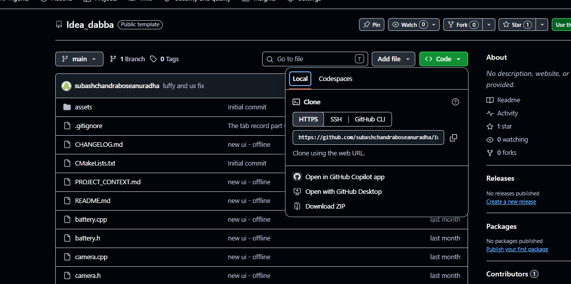Click the Pin repository button
The image size is (571, 284).
pos(371,25)
